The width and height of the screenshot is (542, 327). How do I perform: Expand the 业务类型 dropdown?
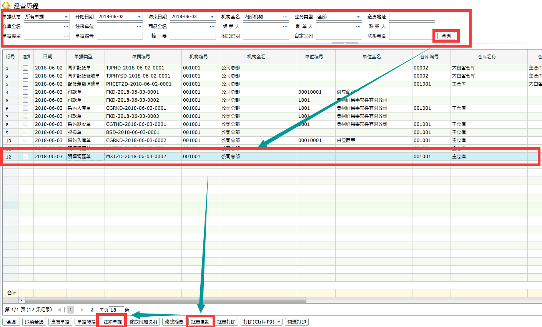(x=358, y=17)
